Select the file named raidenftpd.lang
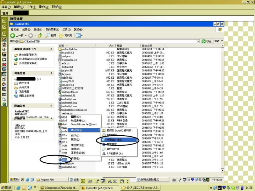 pyautogui.click(x=69, y=103)
